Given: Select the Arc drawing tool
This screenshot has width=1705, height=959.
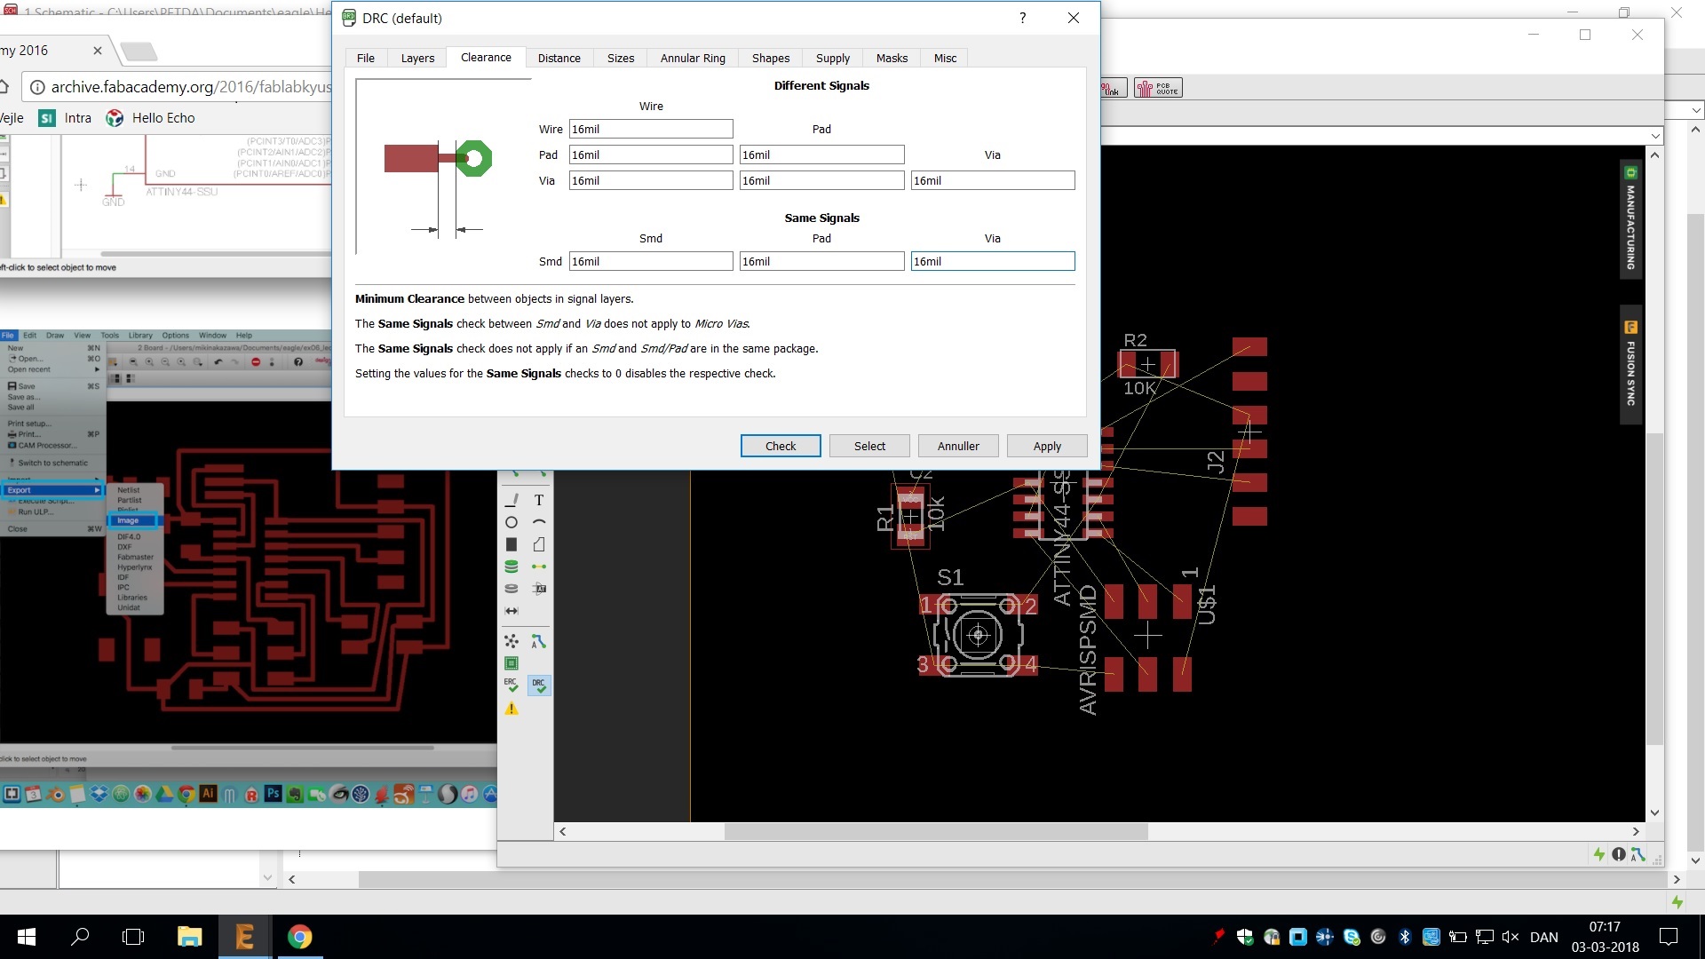Looking at the screenshot, I should 539,522.
